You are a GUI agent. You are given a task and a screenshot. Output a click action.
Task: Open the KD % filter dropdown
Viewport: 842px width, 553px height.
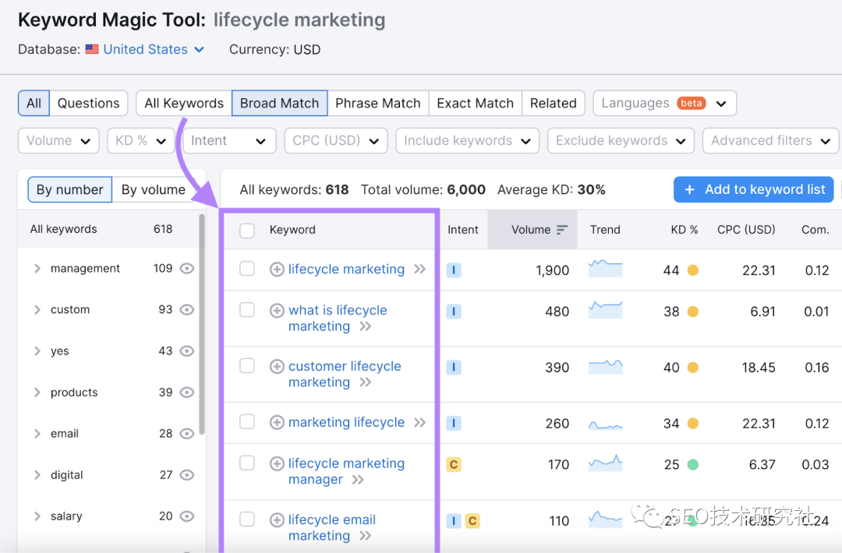(141, 141)
